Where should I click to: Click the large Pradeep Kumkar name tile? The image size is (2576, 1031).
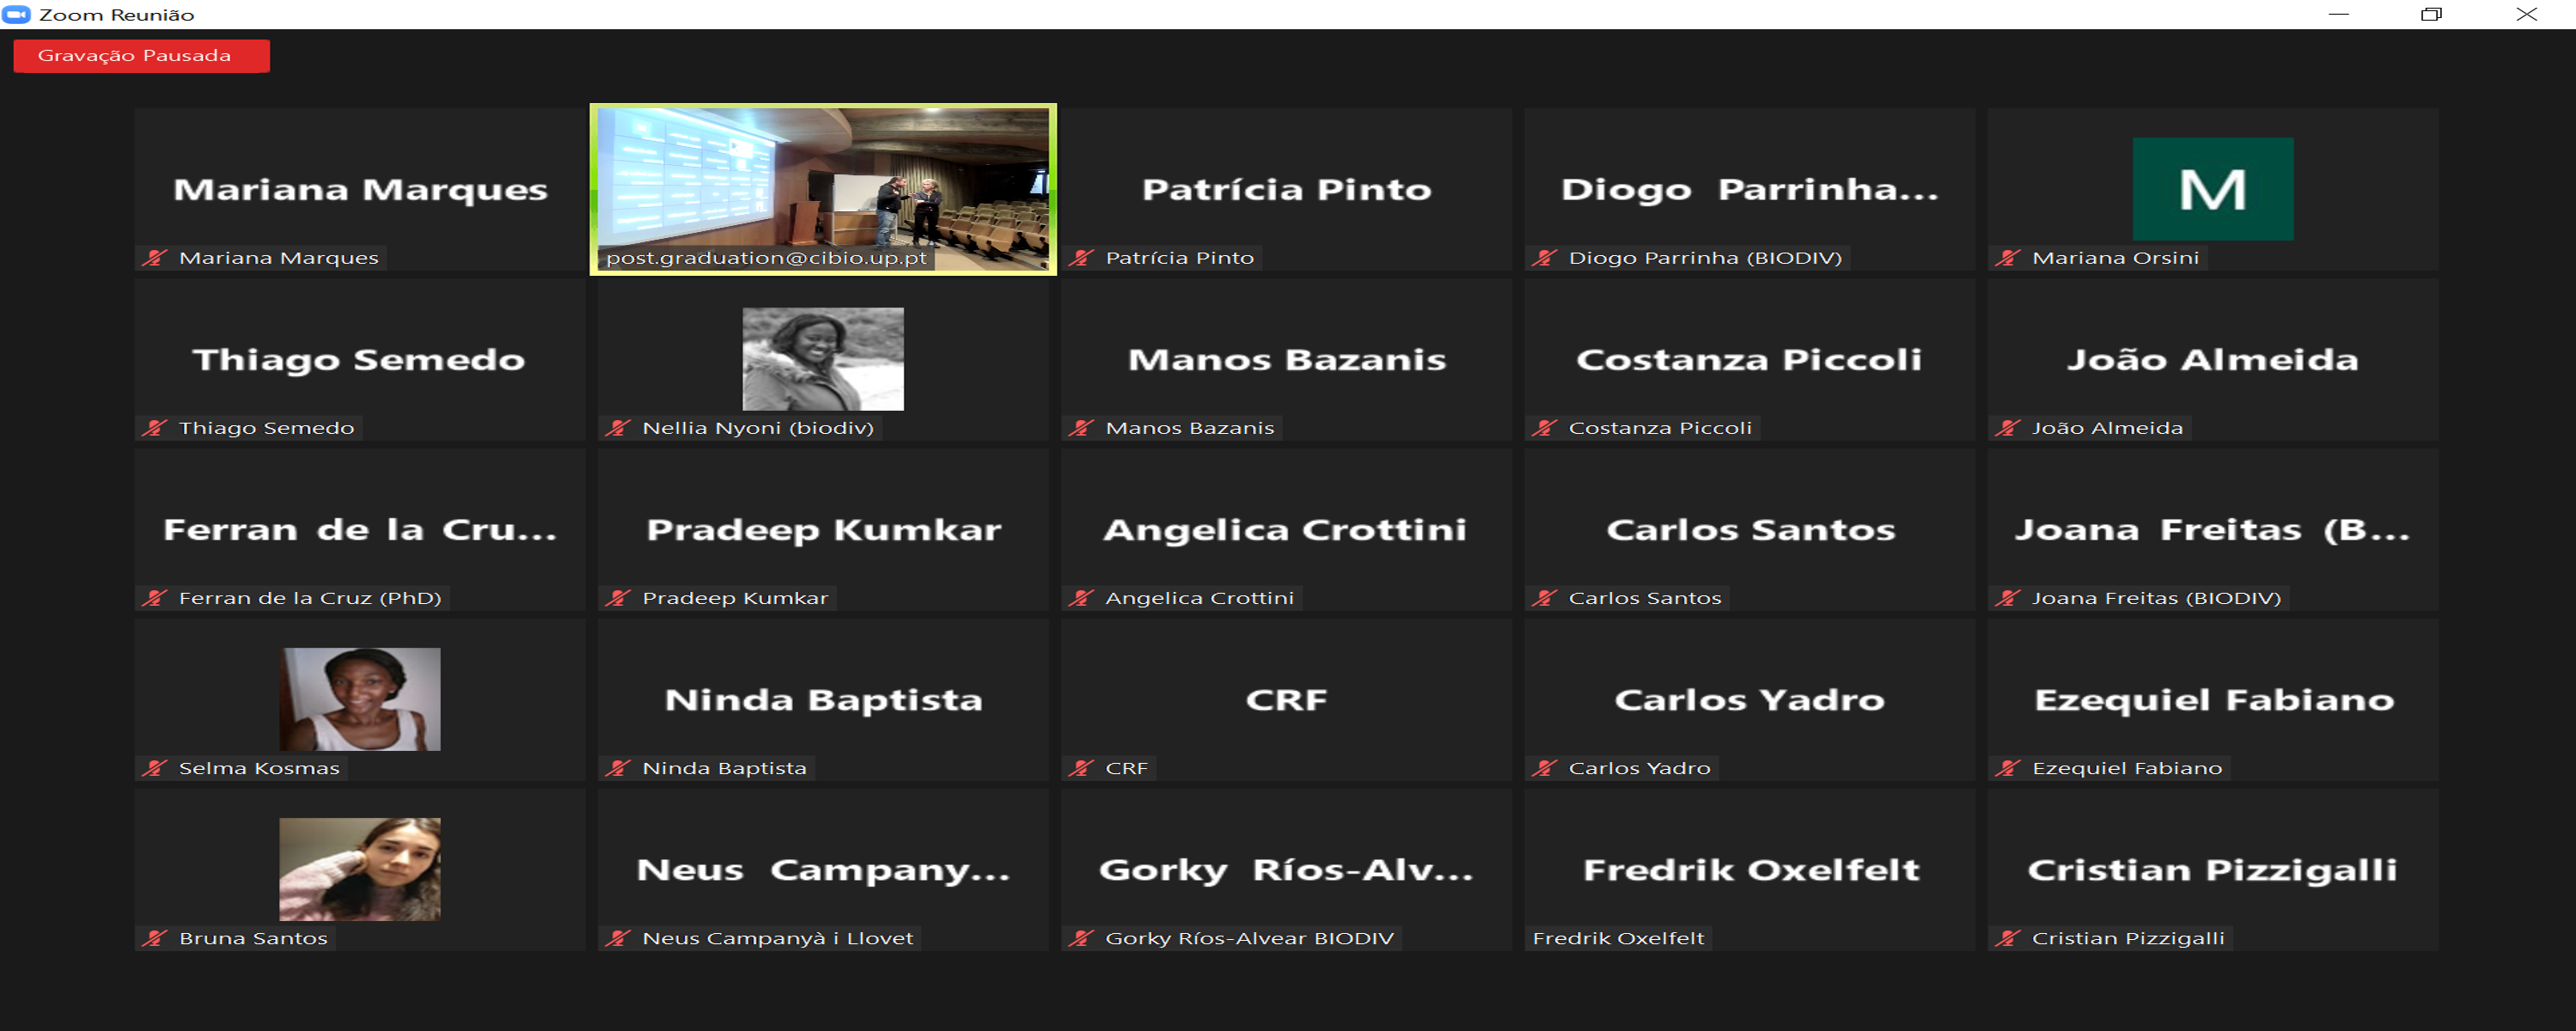(823, 529)
